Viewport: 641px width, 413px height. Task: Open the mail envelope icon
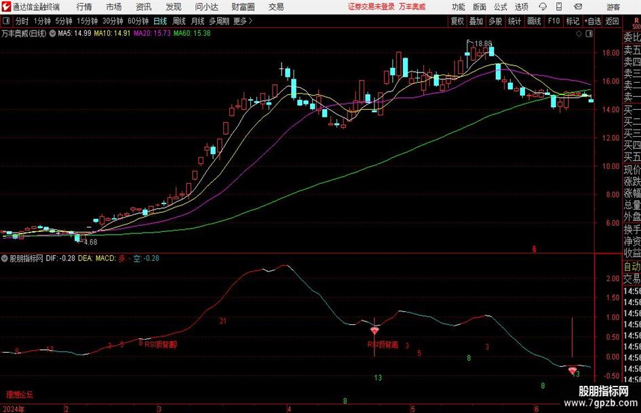pos(578,7)
